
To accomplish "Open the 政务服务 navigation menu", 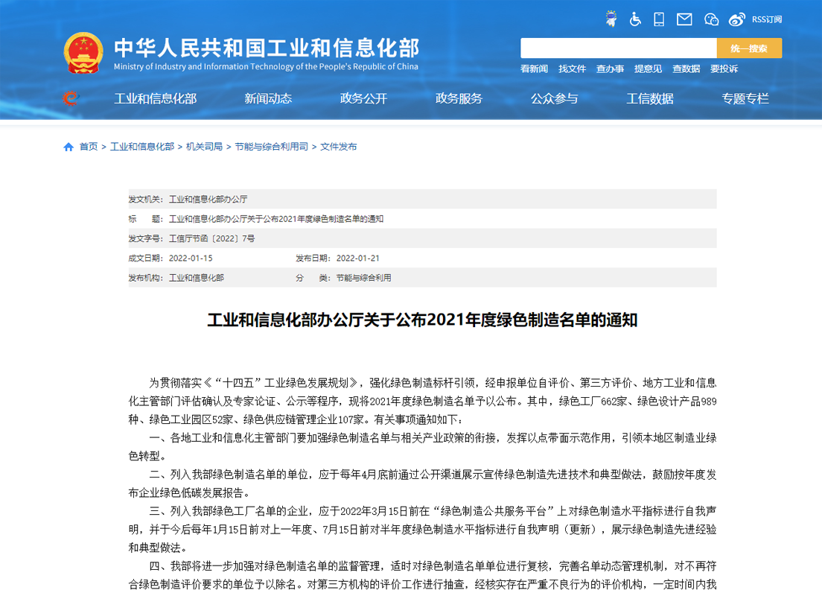I will (459, 98).
